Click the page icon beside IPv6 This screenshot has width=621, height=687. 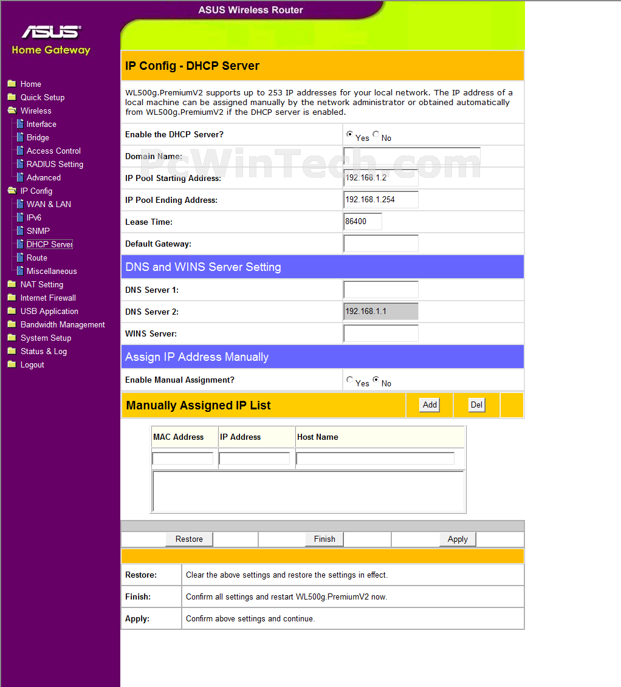[x=20, y=217]
